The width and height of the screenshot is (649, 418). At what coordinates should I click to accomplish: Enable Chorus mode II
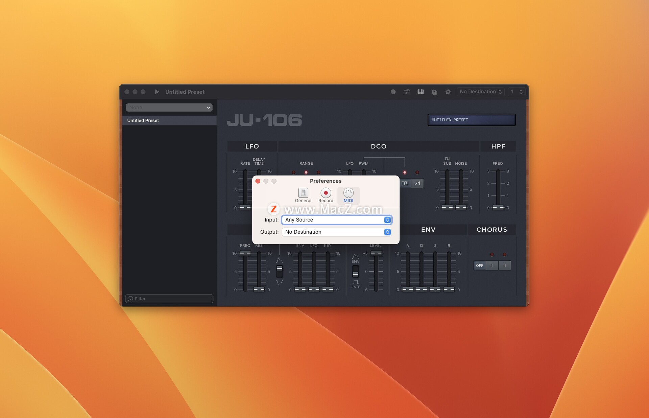click(504, 265)
